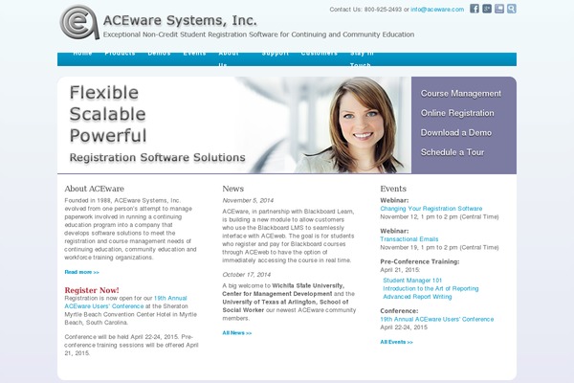The width and height of the screenshot is (574, 383).
Task: Open the Products menu item
Action: tap(120, 54)
